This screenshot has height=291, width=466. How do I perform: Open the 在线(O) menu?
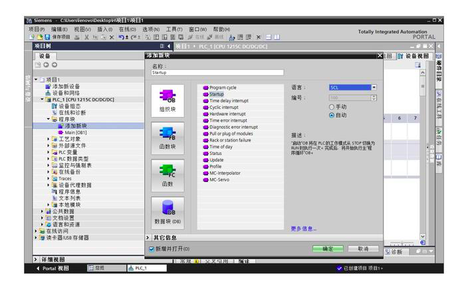(127, 29)
